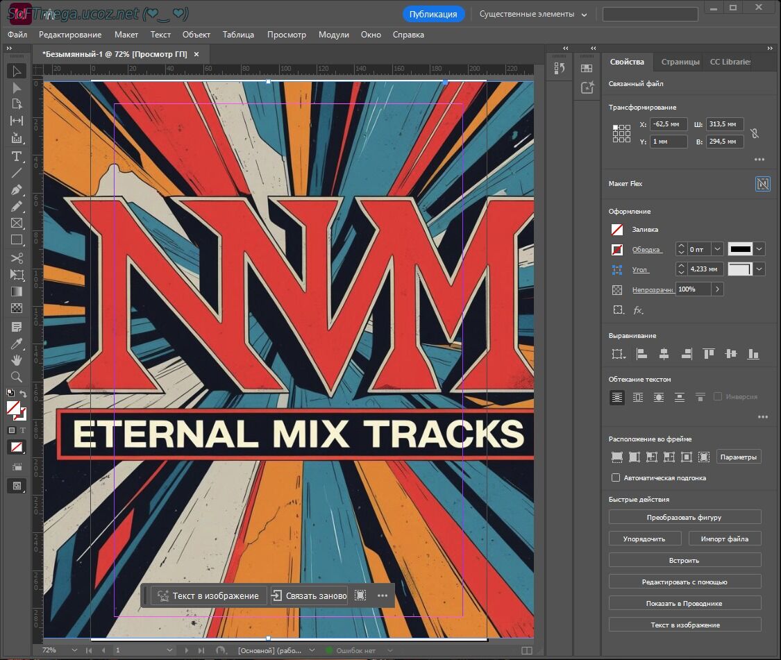Toggle the Инверсия checkbox

718,397
